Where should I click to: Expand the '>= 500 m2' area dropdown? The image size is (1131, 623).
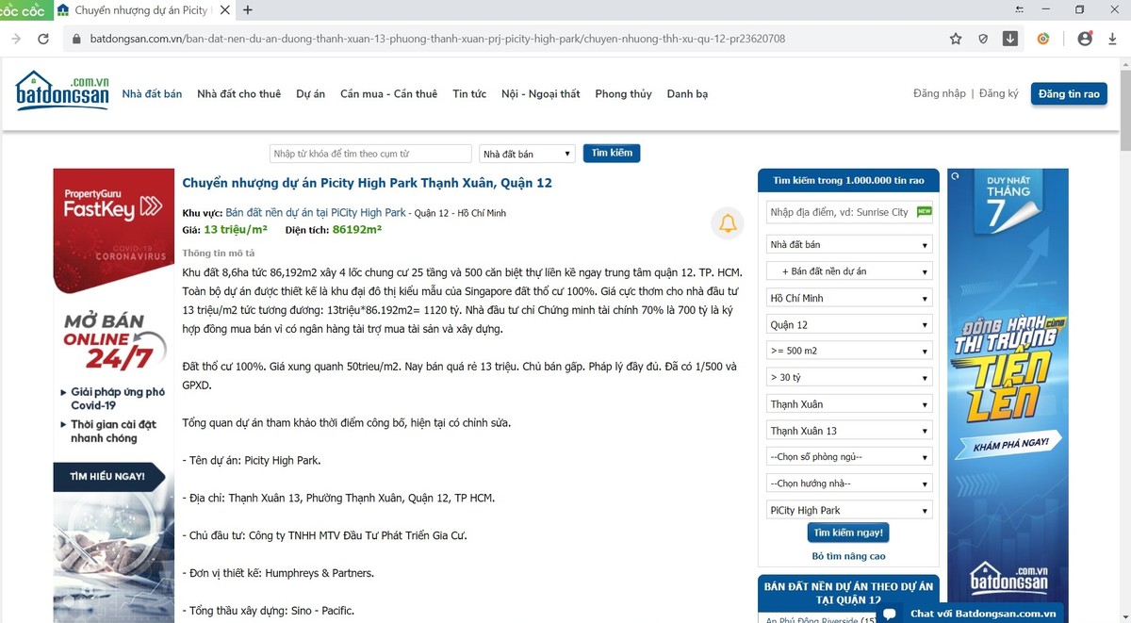[849, 351]
